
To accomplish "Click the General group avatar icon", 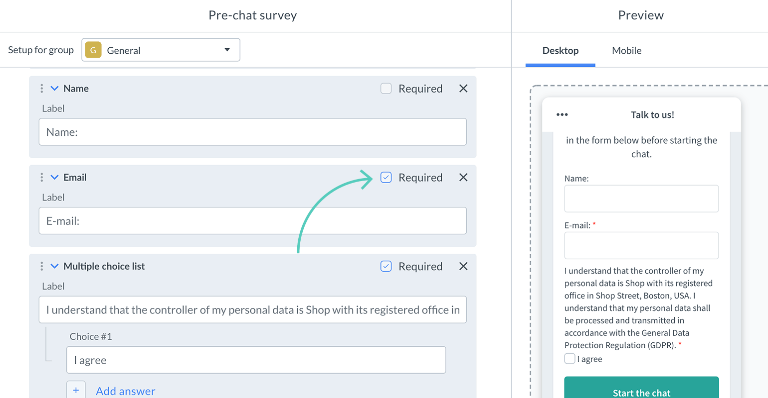I will 93,50.
